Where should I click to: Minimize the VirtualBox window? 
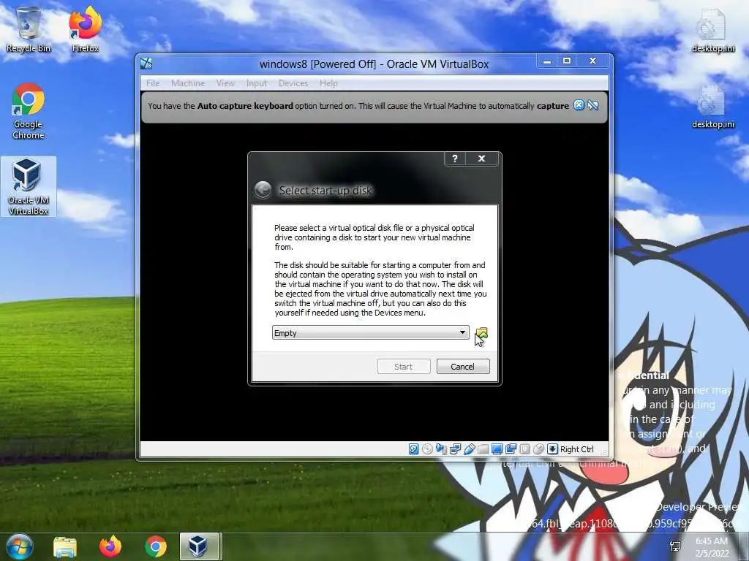[x=547, y=61]
